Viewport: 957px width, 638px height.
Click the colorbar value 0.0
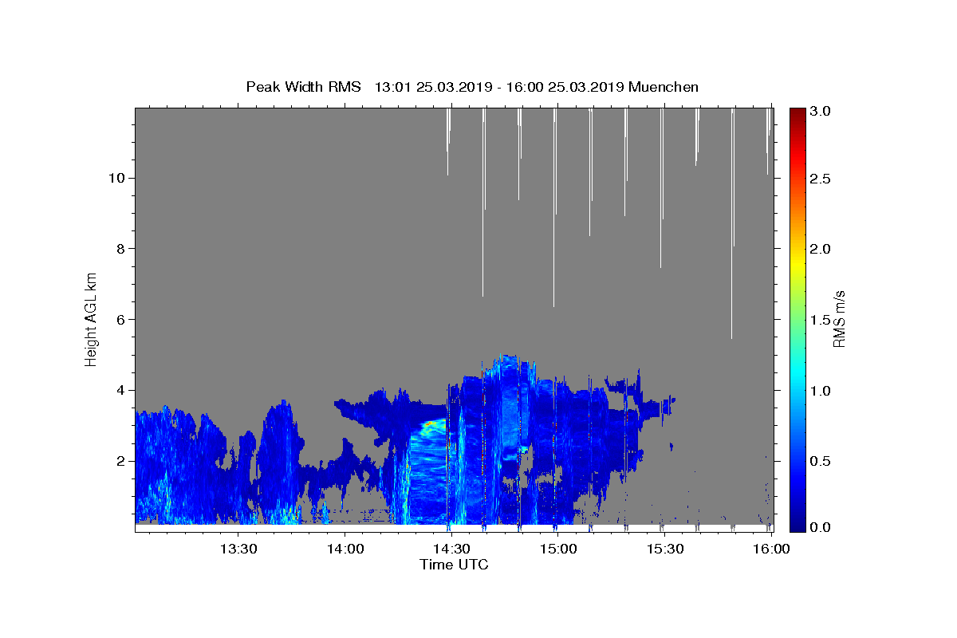821,527
